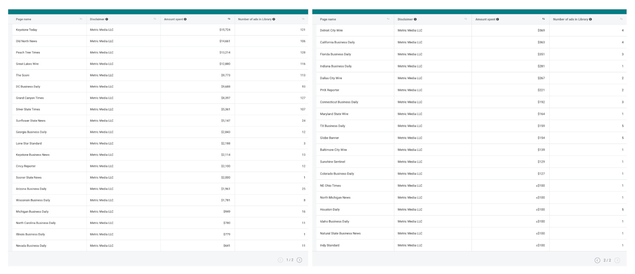The image size is (635, 274).
Task: Click Wisconsin Business Daily page name
Action: click(33, 200)
